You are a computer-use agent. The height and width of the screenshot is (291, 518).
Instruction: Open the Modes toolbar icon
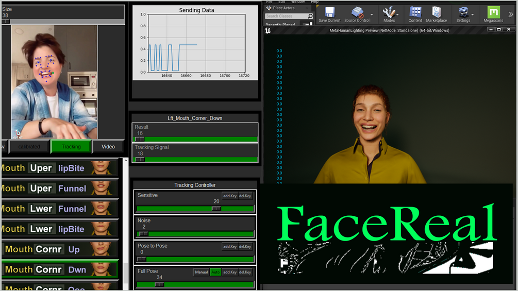pos(389,14)
